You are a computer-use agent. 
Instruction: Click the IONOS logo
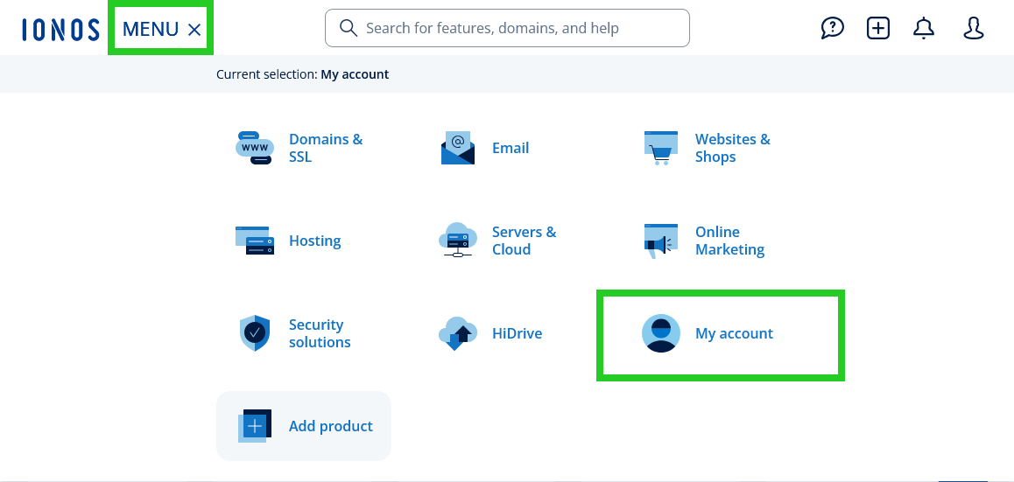click(x=60, y=29)
